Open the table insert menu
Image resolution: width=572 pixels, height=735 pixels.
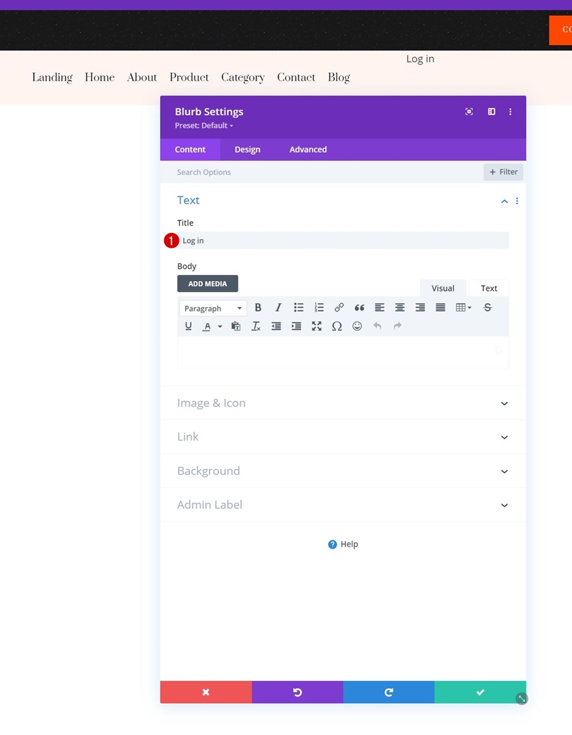tap(463, 308)
